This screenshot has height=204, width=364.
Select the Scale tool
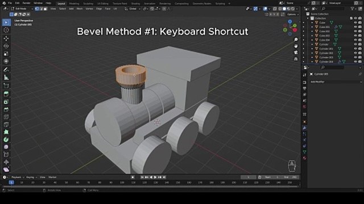[6, 54]
